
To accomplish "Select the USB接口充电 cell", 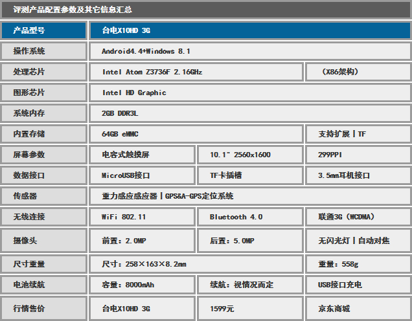I will click(358, 285).
